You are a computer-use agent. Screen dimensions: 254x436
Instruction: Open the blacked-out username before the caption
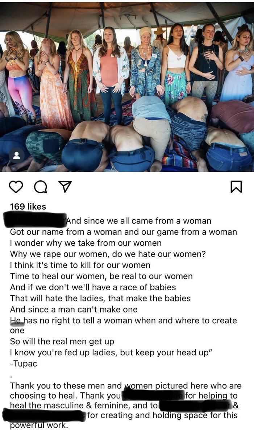tap(34, 221)
